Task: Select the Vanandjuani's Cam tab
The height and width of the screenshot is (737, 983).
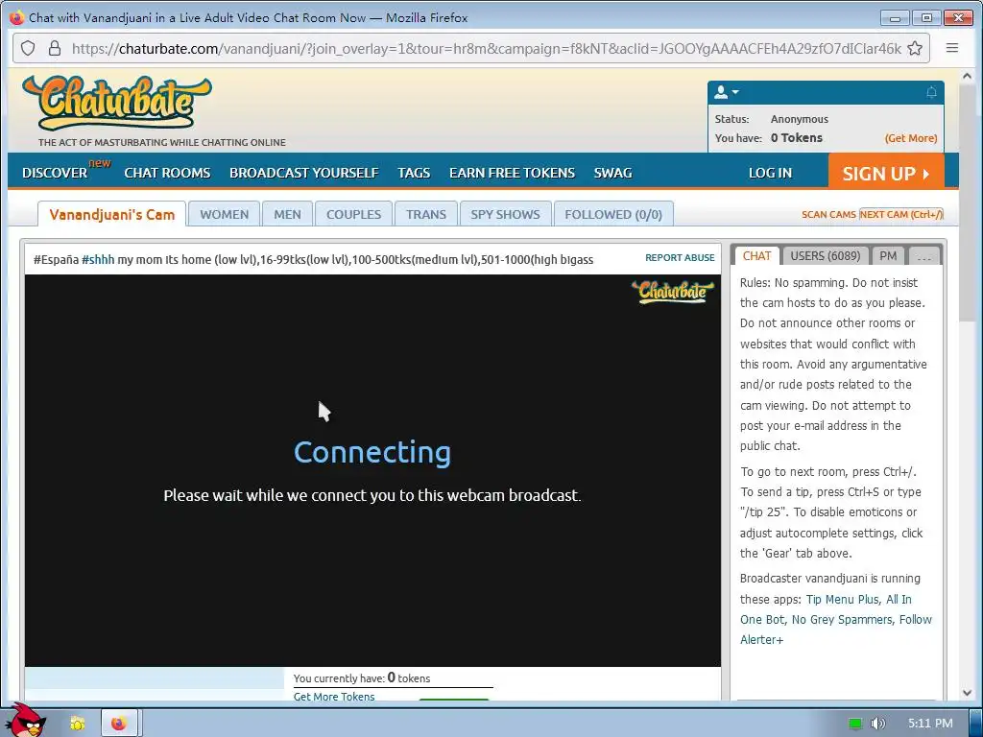Action: (x=111, y=214)
